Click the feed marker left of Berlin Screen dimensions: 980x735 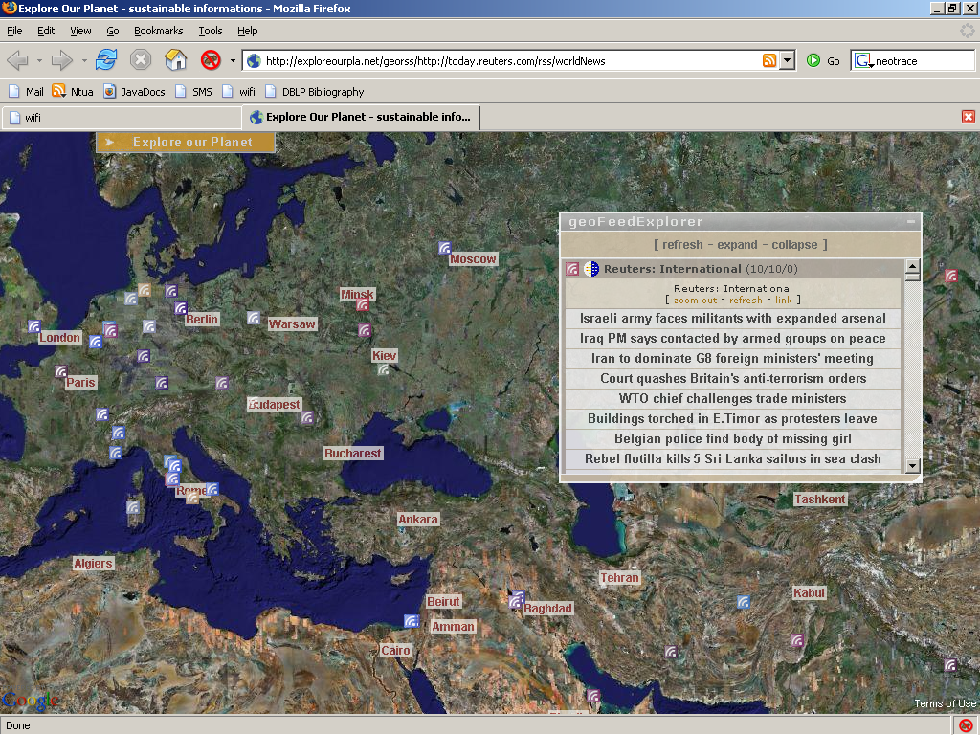coord(181,307)
